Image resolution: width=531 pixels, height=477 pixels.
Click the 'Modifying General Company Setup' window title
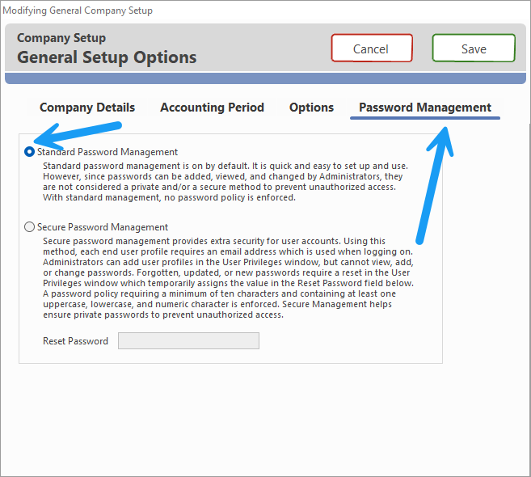[x=78, y=11]
